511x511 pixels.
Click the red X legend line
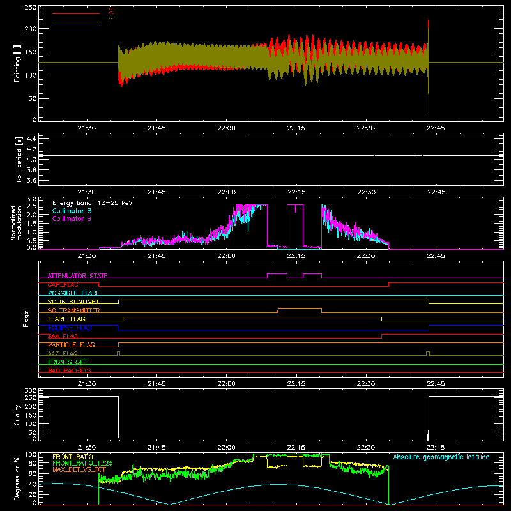click(x=75, y=13)
